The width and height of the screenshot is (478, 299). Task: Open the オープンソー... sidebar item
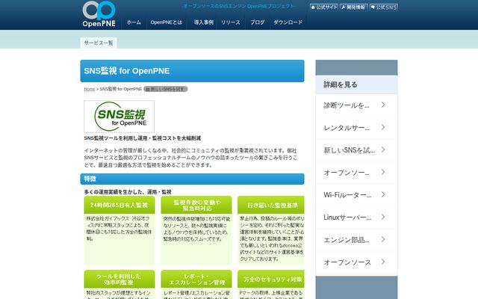(x=356, y=173)
